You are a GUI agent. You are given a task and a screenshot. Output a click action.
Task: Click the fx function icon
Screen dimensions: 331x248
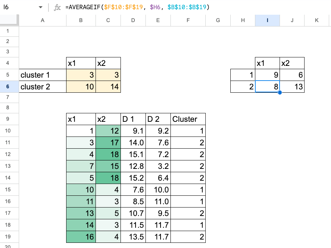tap(57, 7)
